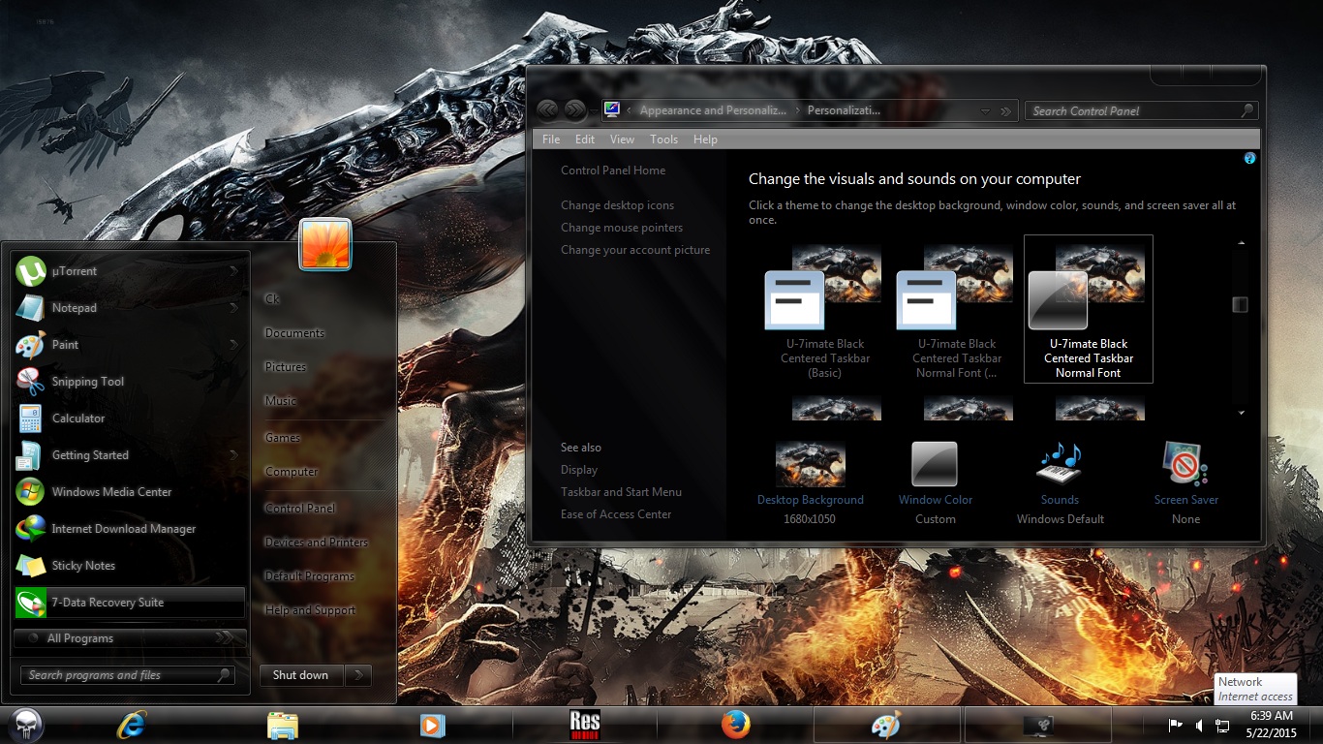
Task: Open Documents from Start menu
Action: [294, 333]
